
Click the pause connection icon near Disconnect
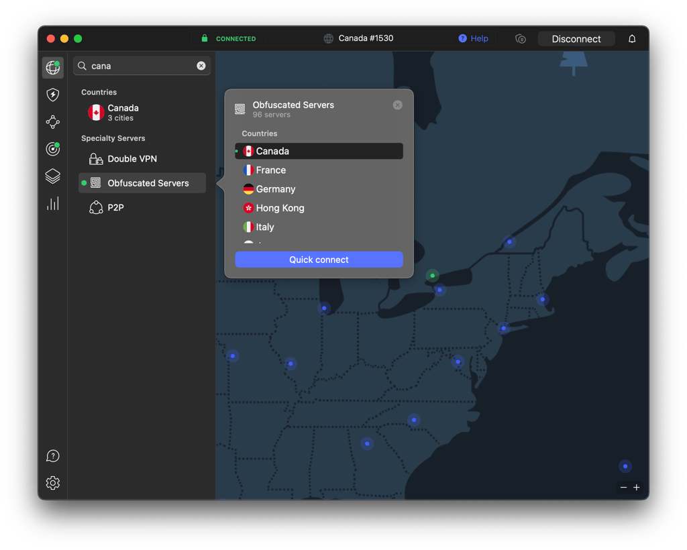click(521, 39)
